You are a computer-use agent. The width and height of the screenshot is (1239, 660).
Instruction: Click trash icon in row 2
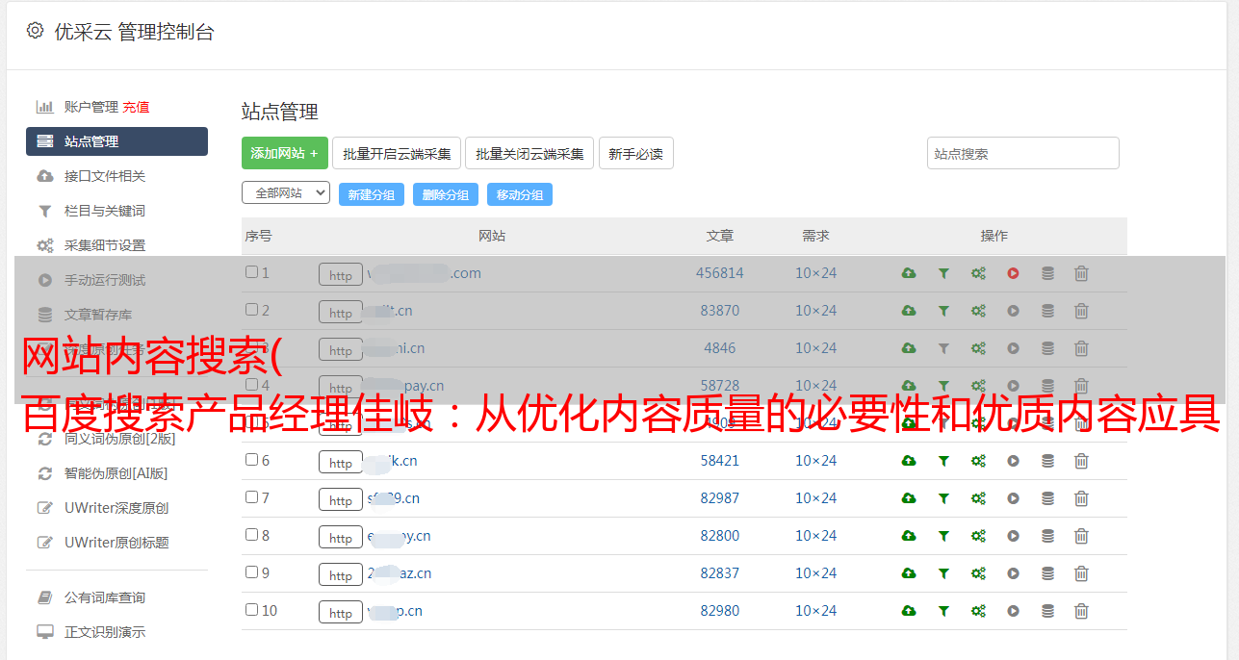pyautogui.click(x=1081, y=311)
